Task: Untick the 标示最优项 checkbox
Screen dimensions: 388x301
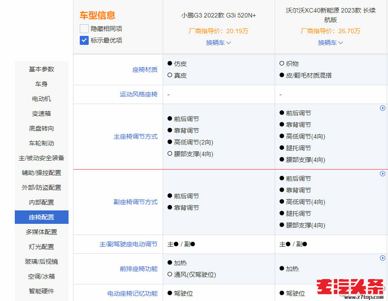Action: (x=84, y=40)
